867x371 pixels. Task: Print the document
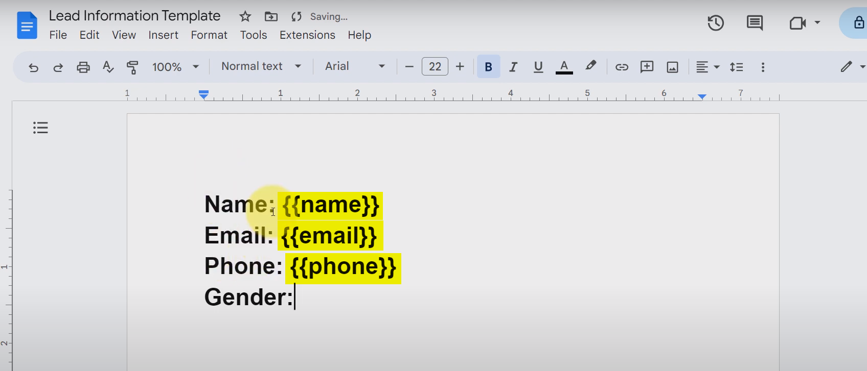(x=83, y=67)
